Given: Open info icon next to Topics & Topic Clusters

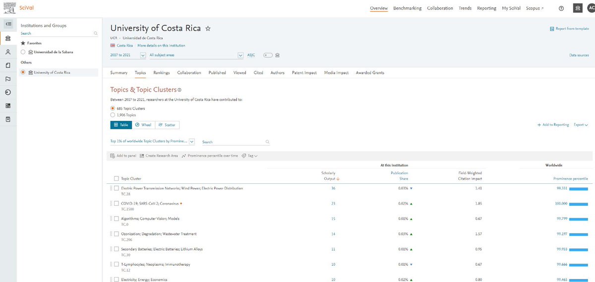Looking at the screenshot, I should [x=179, y=90].
